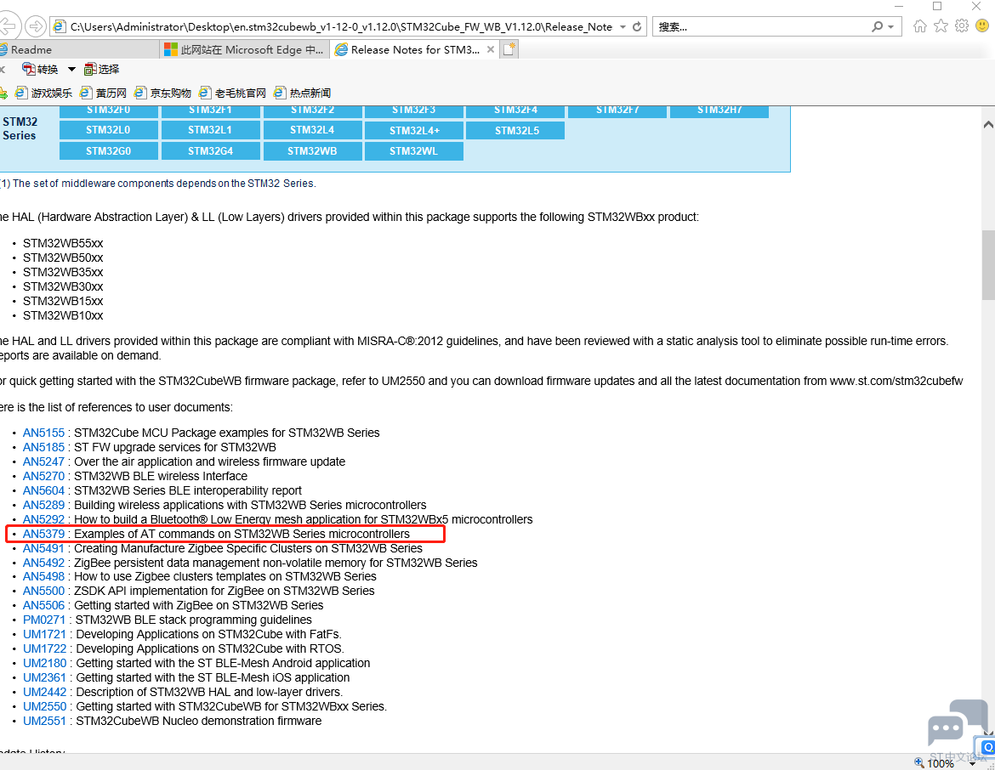Open the tools gear icon
Screen dimensions: 995x770
pos(962,26)
